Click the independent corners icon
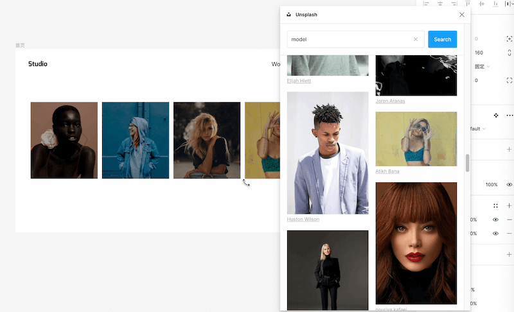 (x=509, y=80)
